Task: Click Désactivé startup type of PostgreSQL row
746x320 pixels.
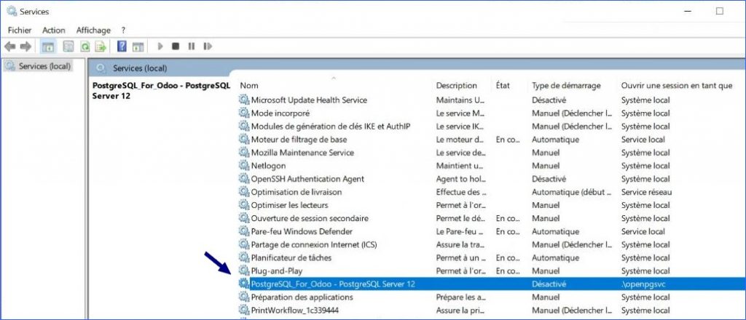Action: pos(549,284)
